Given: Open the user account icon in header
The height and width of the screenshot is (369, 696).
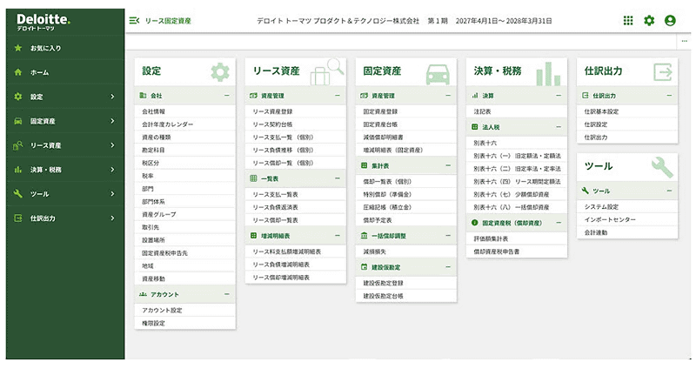Looking at the screenshot, I should 670,20.
